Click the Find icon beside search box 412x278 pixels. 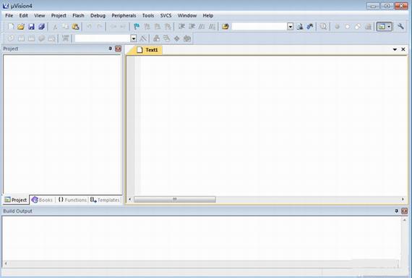[300, 27]
